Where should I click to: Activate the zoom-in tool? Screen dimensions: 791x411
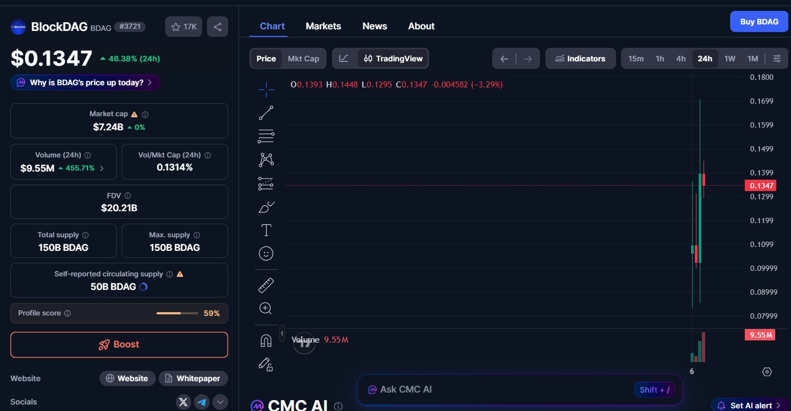(x=266, y=308)
